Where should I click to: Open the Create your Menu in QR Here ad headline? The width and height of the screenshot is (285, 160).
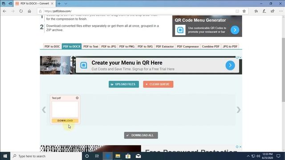[127, 63]
